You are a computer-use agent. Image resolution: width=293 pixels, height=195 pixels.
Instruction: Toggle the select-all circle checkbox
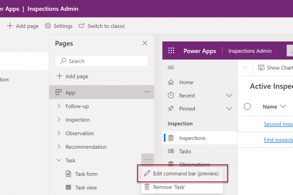point(247,107)
